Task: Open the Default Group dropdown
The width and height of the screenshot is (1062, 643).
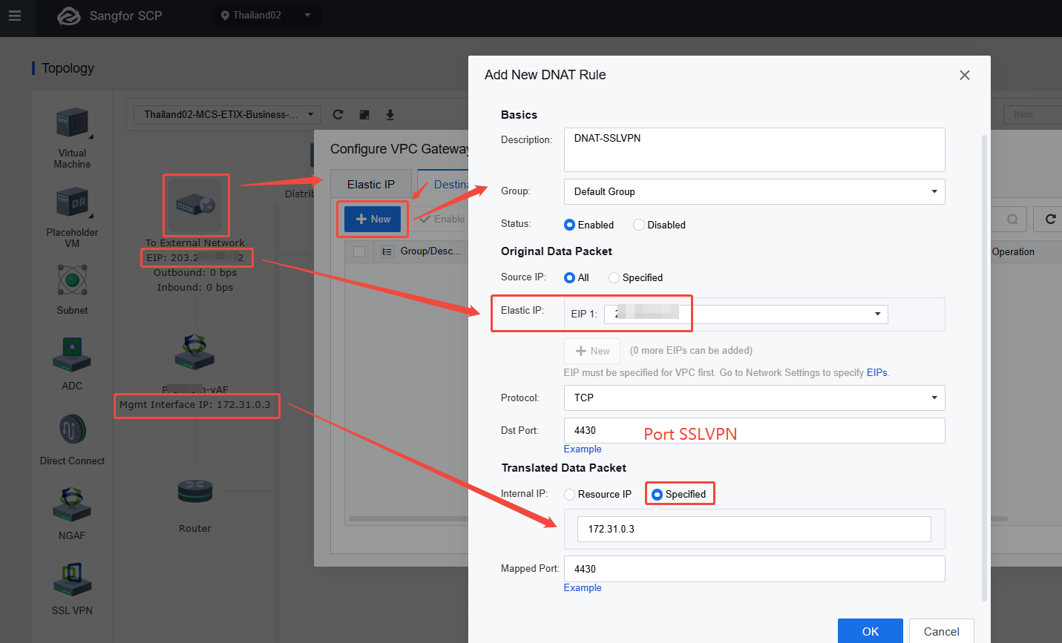Action: click(x=754, y=191)
